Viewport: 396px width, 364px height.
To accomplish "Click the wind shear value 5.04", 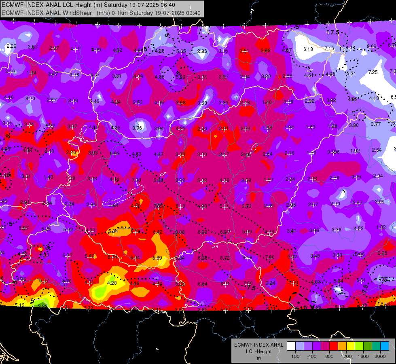I will pos(113,231).
